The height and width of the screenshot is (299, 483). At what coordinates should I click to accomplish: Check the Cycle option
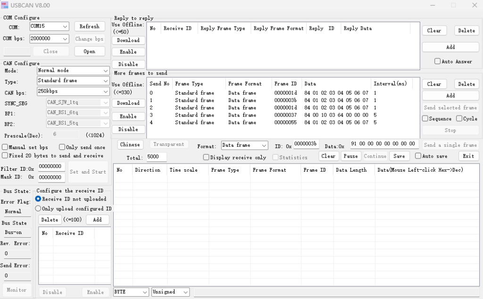[x=459, y=119]
